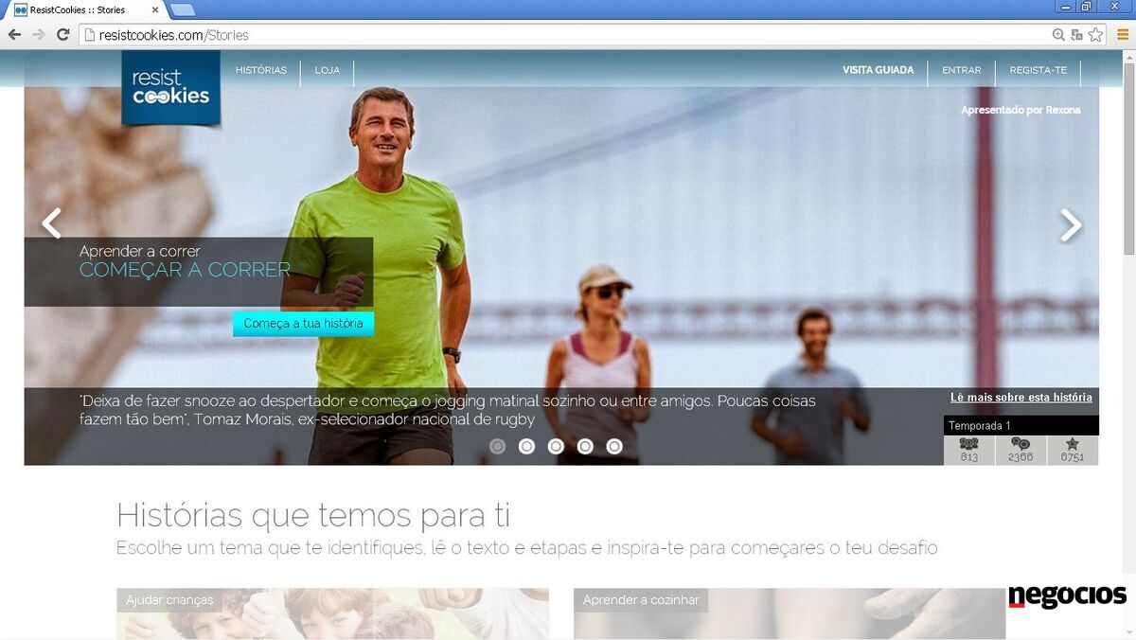The image size is (1136, 640).
Task: Bookmark this page with the star icon
Action: point(1095,35)
